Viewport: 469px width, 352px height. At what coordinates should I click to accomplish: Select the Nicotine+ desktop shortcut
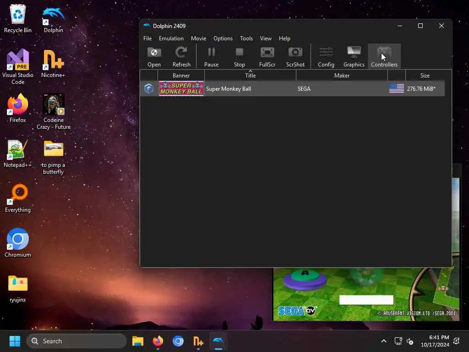53,63
